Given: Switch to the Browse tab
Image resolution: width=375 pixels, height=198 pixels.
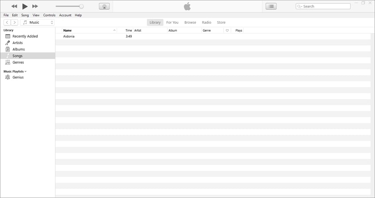Looking at the screenshot, I should click(x=190, y=22).
